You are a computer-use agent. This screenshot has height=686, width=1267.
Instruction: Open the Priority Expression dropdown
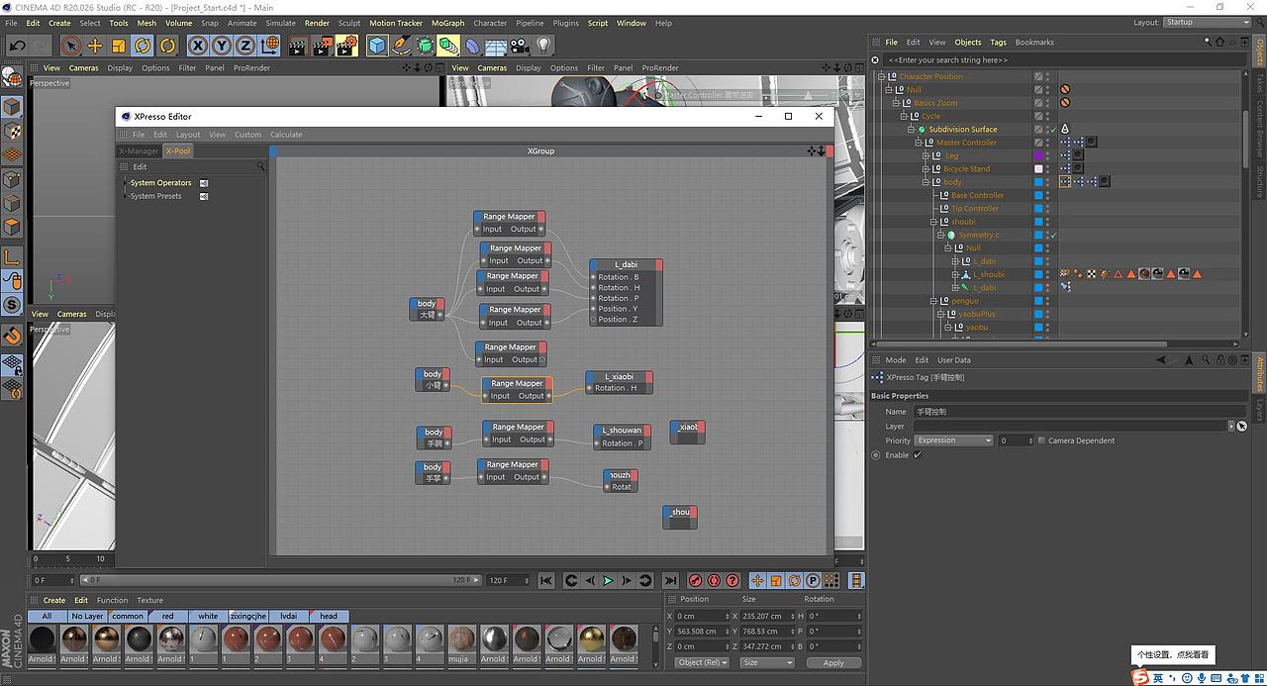pos(953,441)
